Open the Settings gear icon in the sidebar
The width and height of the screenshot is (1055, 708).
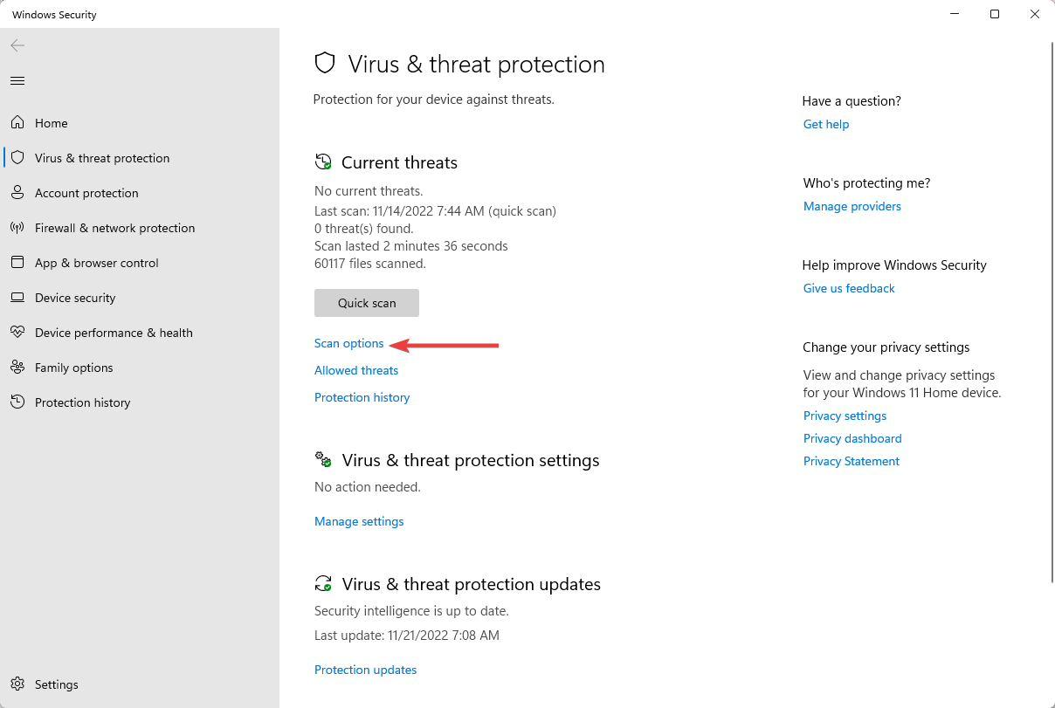click(x=17, y=684)
